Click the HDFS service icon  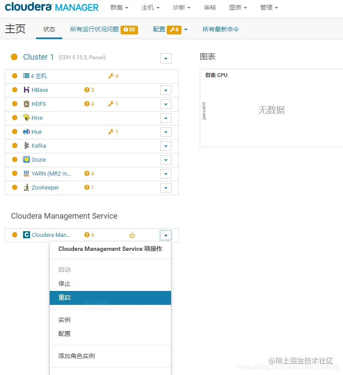[27, 104]
